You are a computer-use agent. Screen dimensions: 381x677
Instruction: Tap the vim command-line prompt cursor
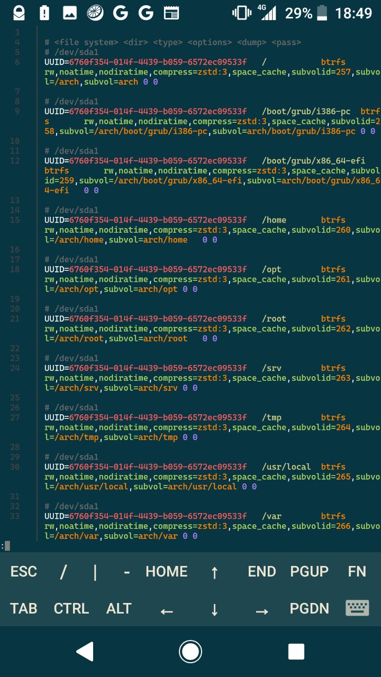(x=7, y=546)
